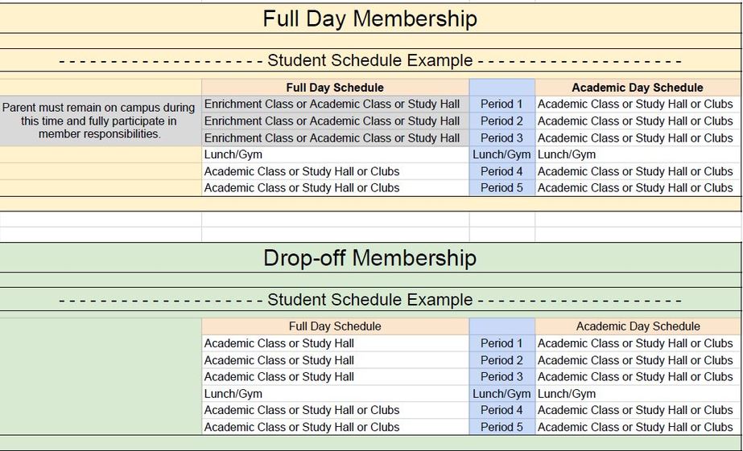743x451 pixels.
Task: Click Student Schedule Example under Drop-off Membership
Action: 370,300
